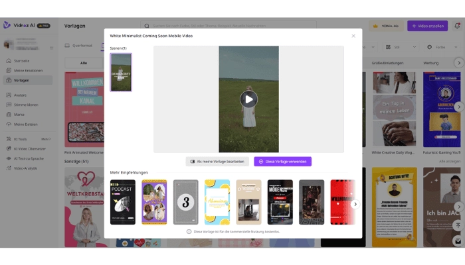Open KI Tools in sidebar

[20, 139]
